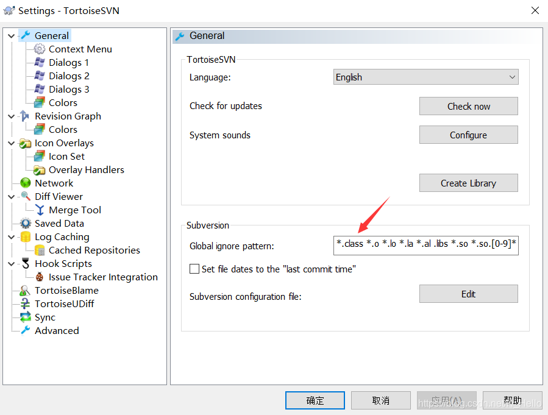The height and width of the screenshot is (415, 548).
Task: Click the Advanced wrench icon
Action: (x=26, y=330)
